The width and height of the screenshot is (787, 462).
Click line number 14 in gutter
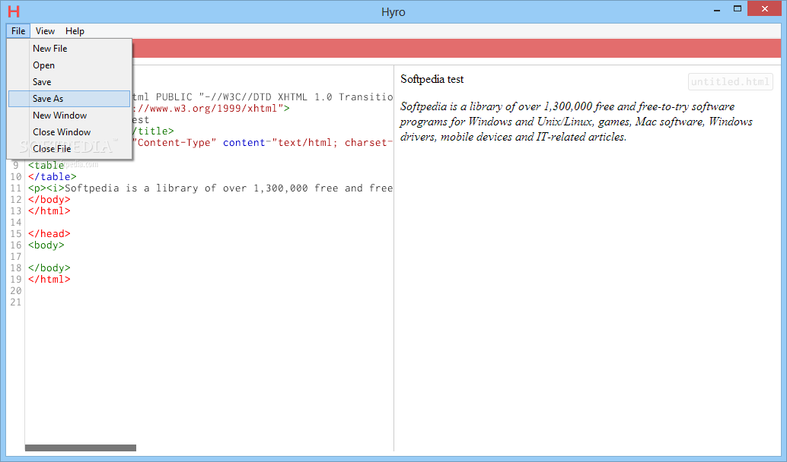pyautogui.click(x=15, y=223)
